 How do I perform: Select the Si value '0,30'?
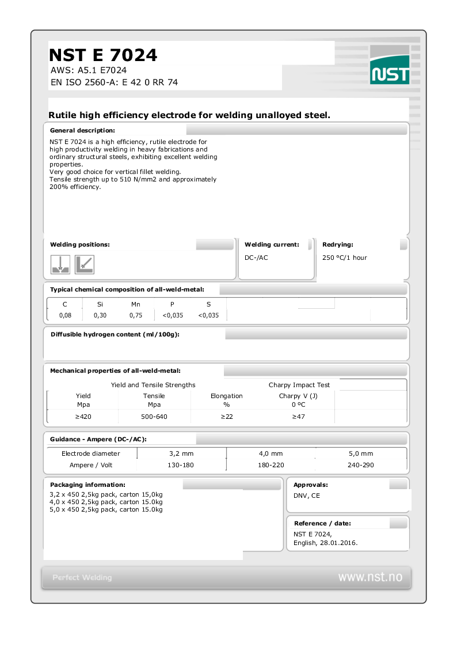coord(100,315)
